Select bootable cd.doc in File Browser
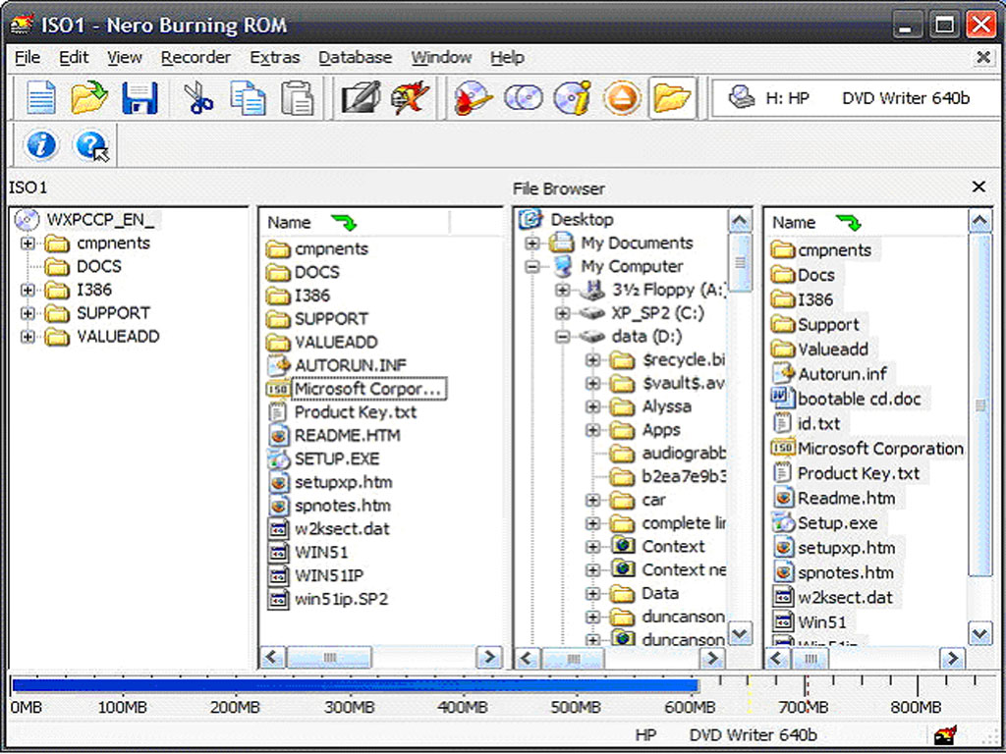The width and height of the screenshot is (1006, 754). [859, 399]
